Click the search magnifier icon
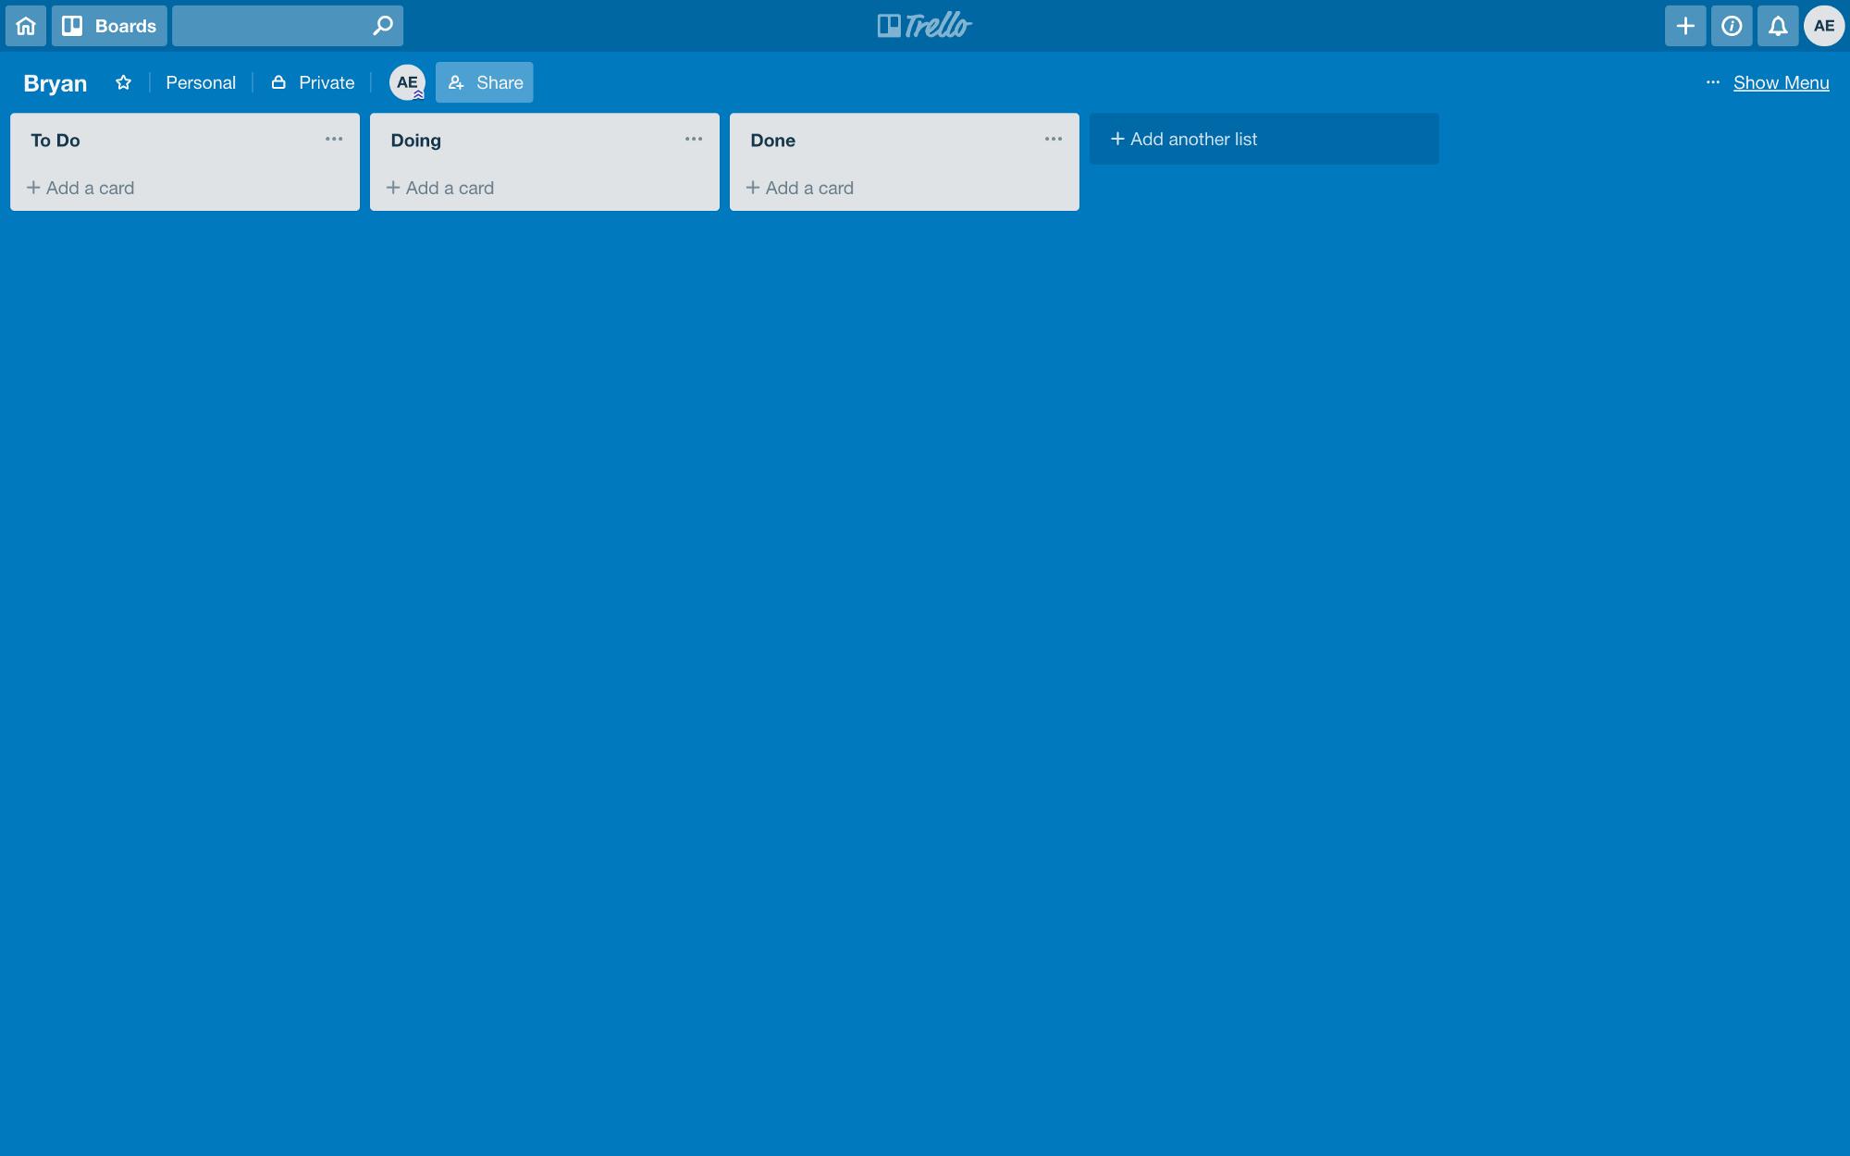This screenshot has width=1850, height=1156. 382,25
